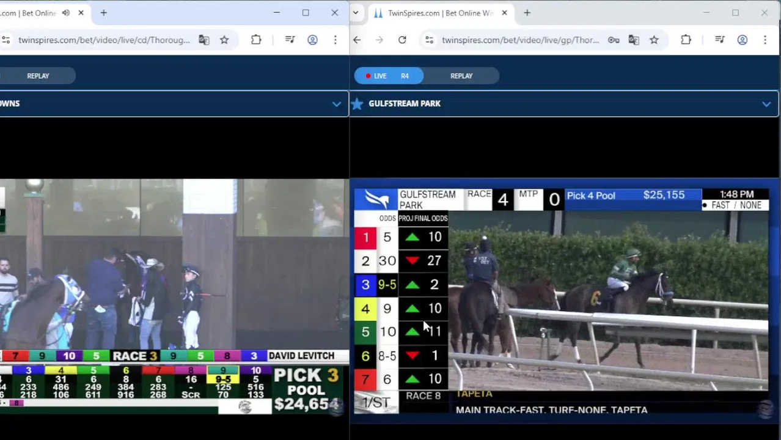The image size is (781, 440).
Task: Minimize the left browser window
Action: 276,13
